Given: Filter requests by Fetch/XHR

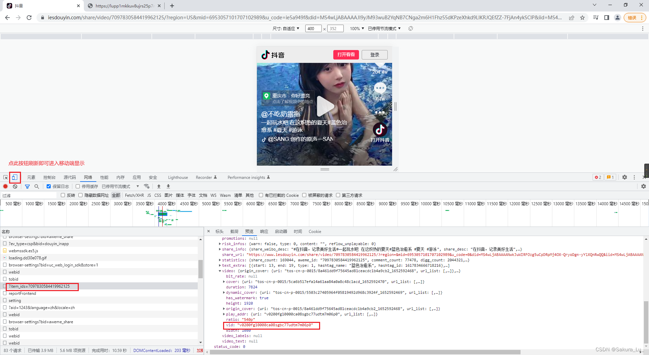Looking at the screenshot, I should [134, 195].
